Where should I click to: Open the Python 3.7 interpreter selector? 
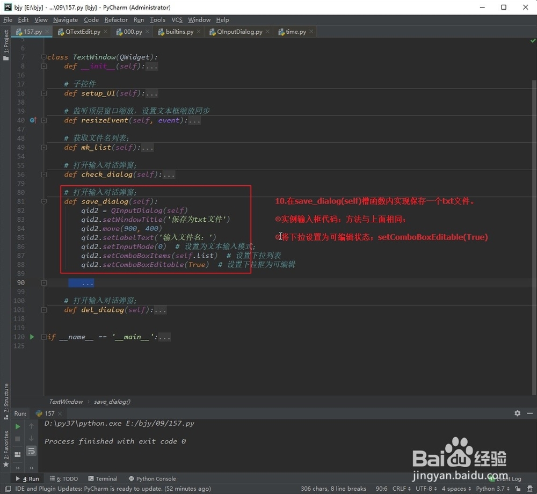[x=493, y=489]
